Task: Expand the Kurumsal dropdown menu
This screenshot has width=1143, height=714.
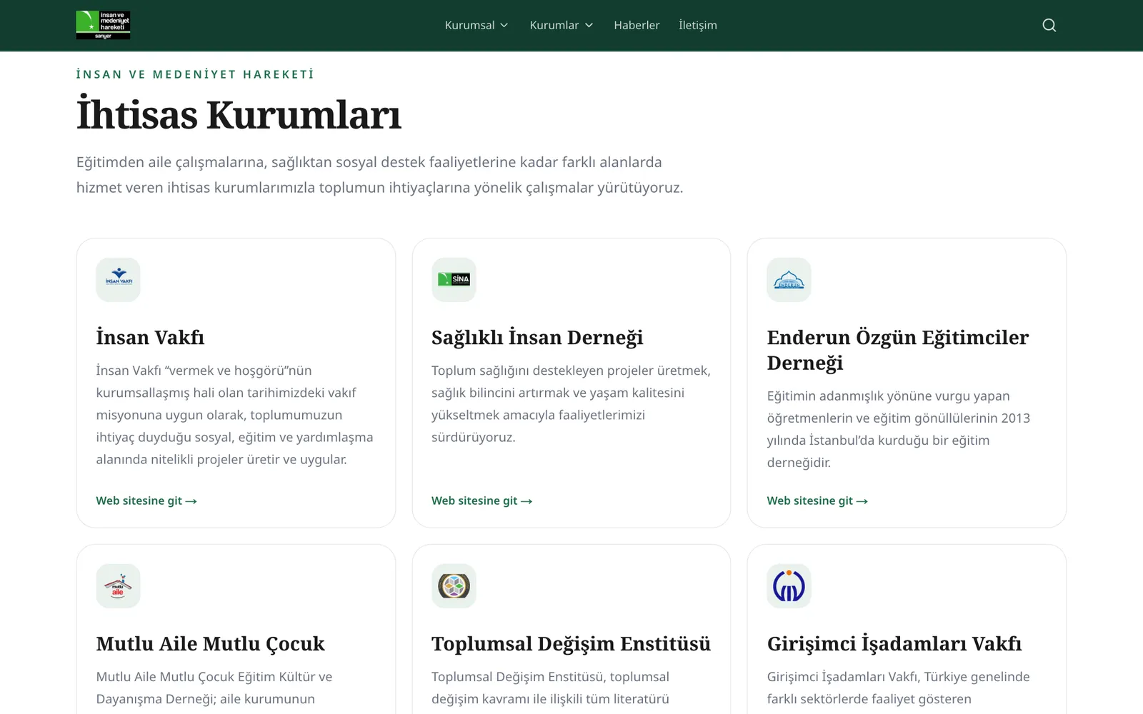Action: tap(476, 25)
